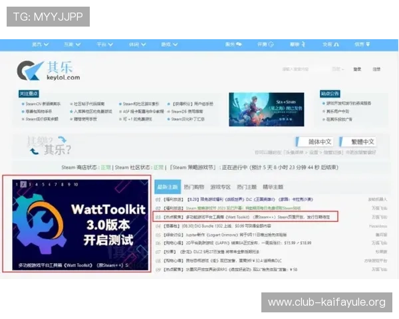Open the 可 +1 的免费游戏 link

click(138, 119)
